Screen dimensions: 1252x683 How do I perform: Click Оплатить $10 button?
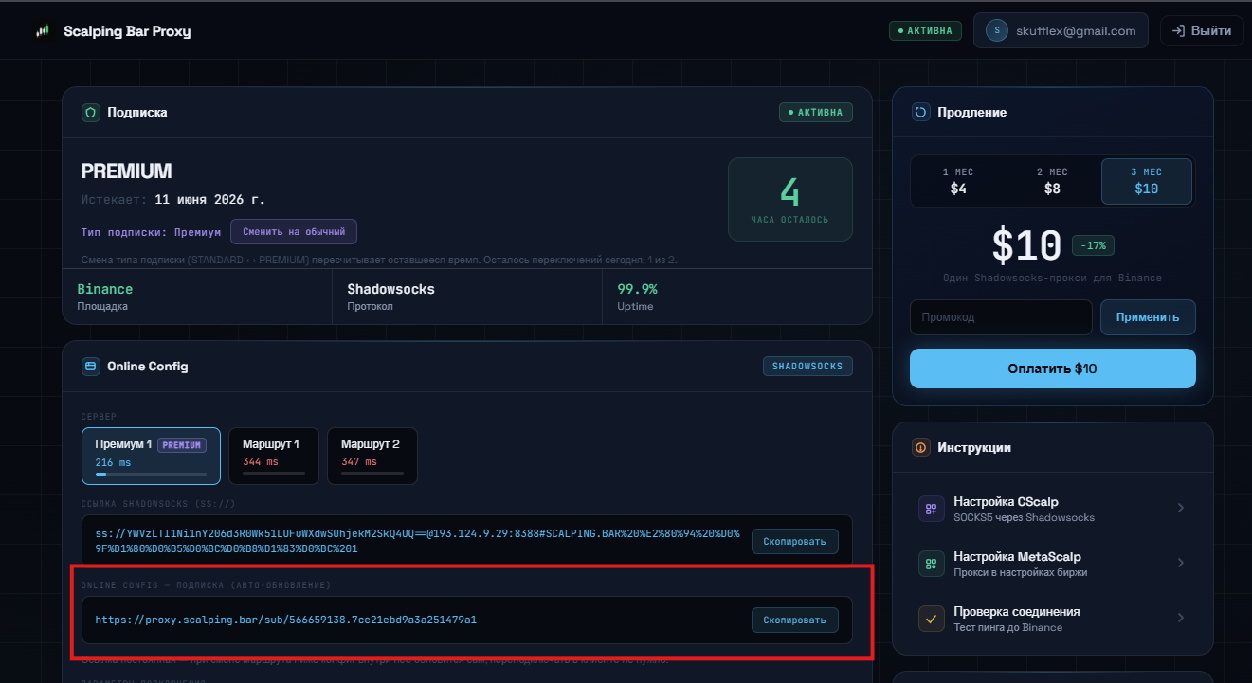pyautogui.click(x=1053, y=368)
